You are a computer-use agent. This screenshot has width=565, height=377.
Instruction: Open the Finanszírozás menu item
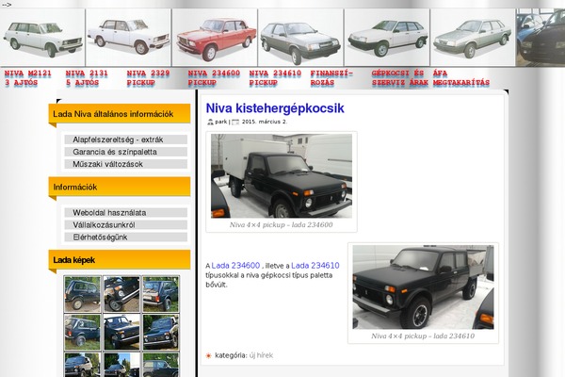pos(331,78)
